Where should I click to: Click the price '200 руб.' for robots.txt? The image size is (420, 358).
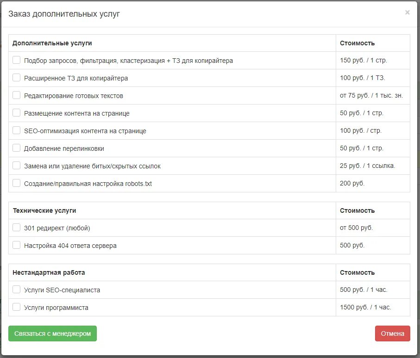coord(352,183)
